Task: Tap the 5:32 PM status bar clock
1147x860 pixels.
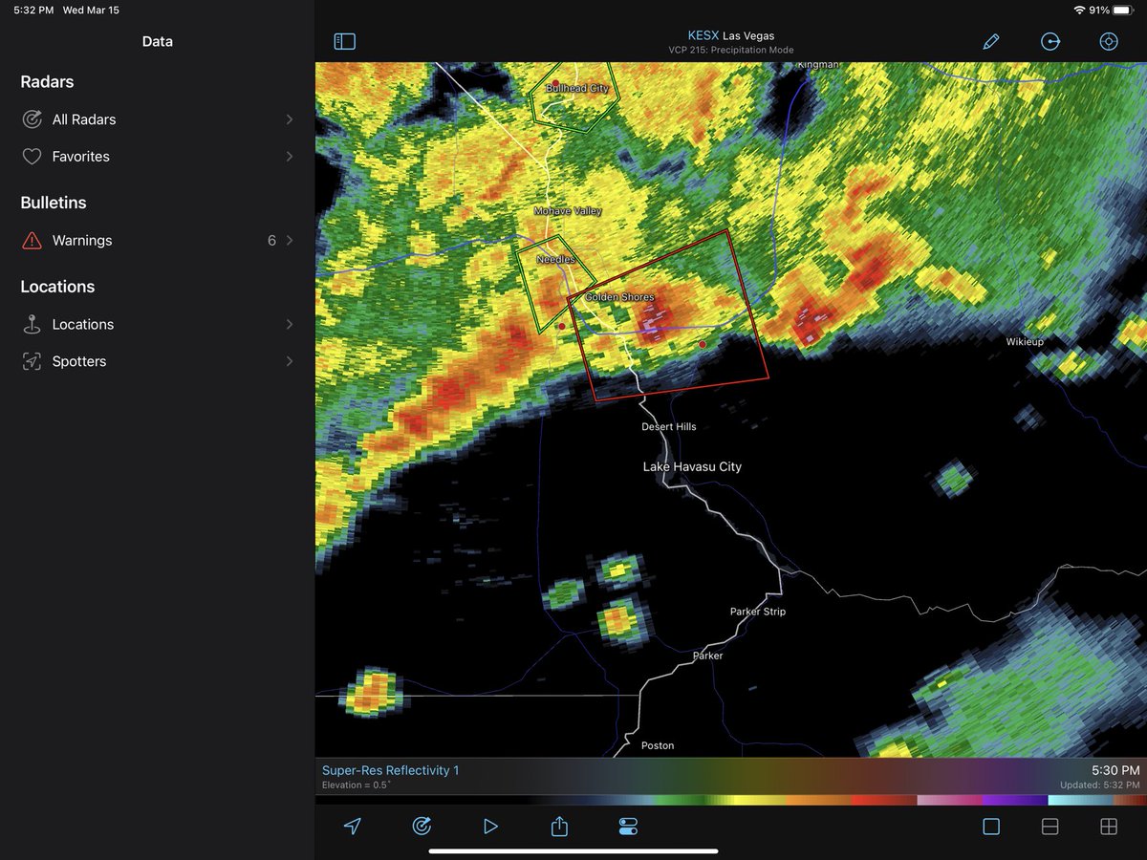Action: click(x=33, y=10)
